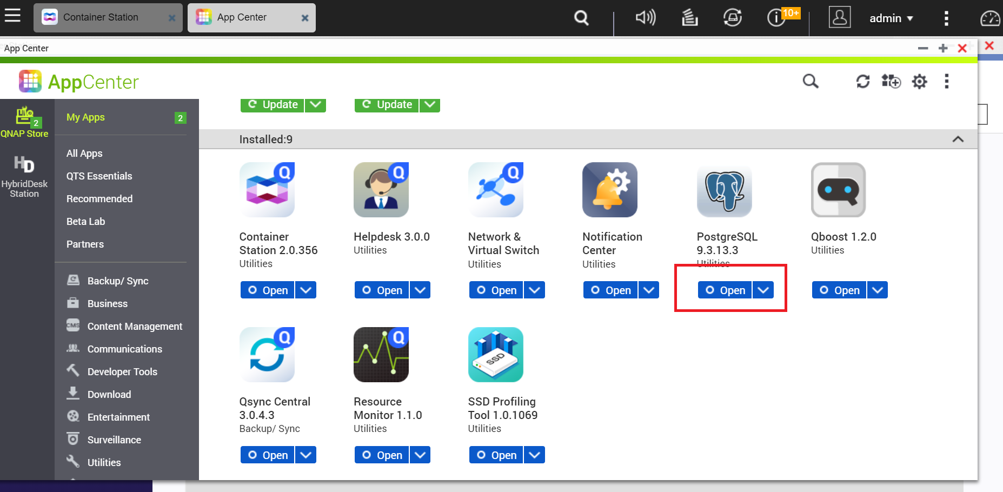
Task: Click the Qsync Central app icon
Action: [267, 355]
